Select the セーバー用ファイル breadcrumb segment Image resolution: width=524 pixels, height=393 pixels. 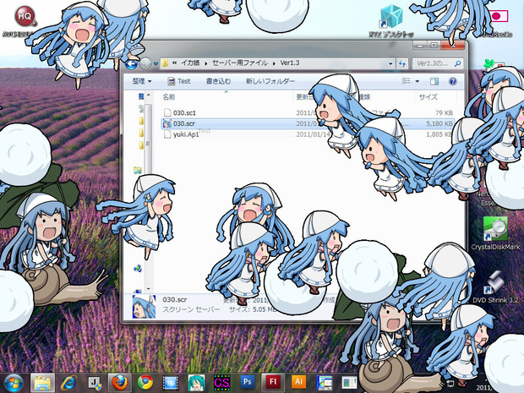pyautogui.click(x=240, y=63)
